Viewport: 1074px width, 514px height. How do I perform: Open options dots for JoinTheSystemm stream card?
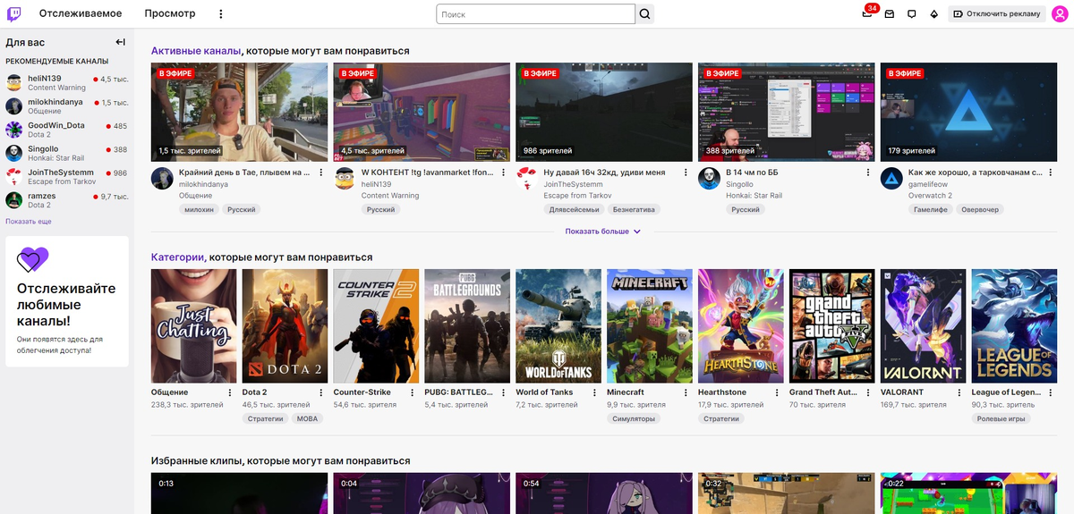(686, 173)
